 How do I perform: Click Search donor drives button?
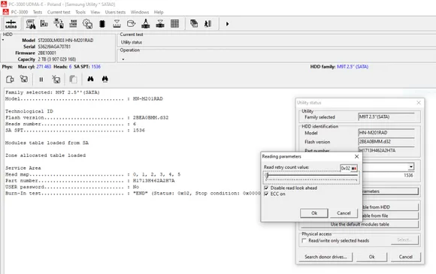click(x=325, y=257)
